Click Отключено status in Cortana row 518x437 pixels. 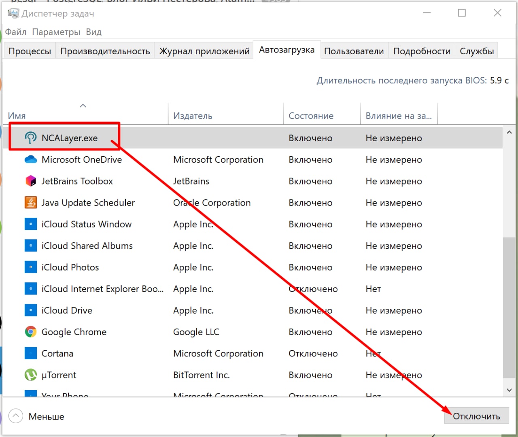pyautogui.click(x=313, y=353)
